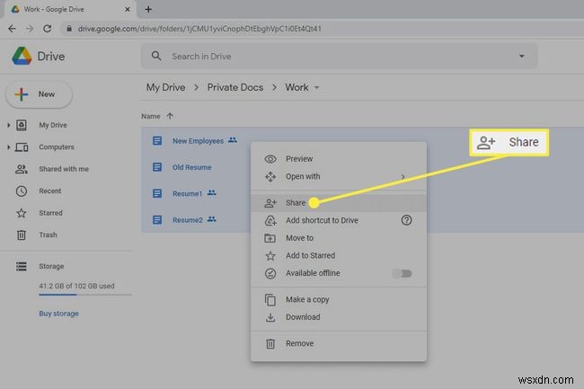Click the padlock site info icon
584x389 pixels.
(69, 29)
